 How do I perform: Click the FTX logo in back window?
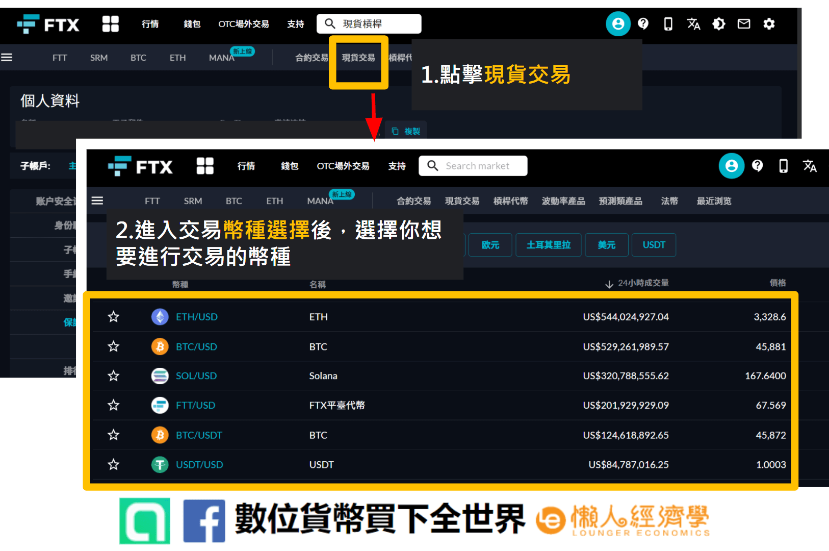(x=48, y=24)
